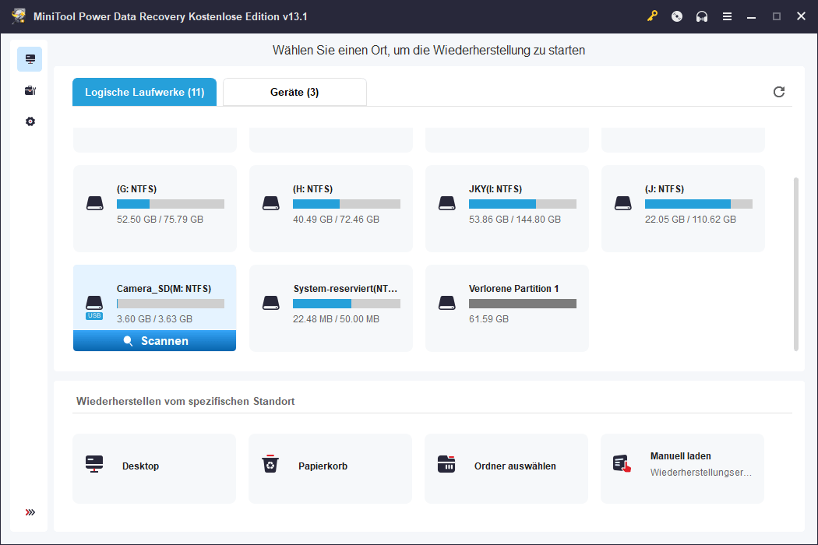Image resolution: width=818 pixels, height=545 pixels.
Task: Click the Ordner auswählen folder icon
Action: [x=446, y=464]
